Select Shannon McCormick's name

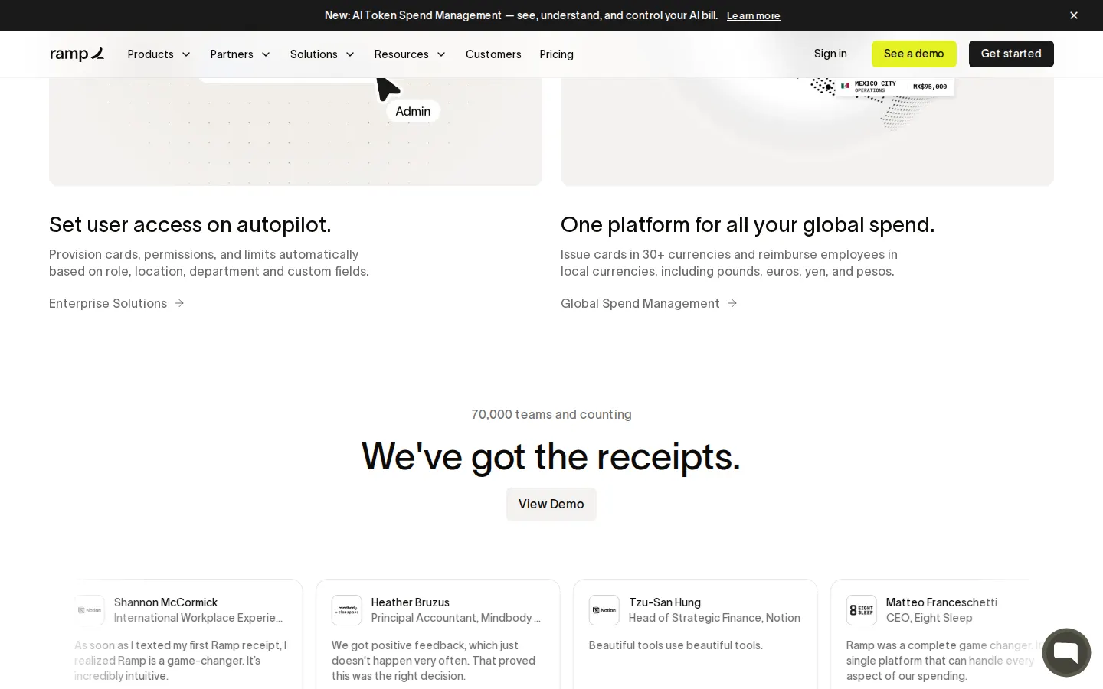pyautogui.click(x=165, y=602)
